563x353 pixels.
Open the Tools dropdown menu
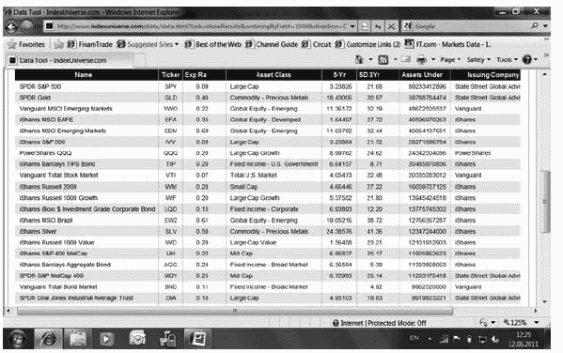pyautogui.click(x=507, y=59)
